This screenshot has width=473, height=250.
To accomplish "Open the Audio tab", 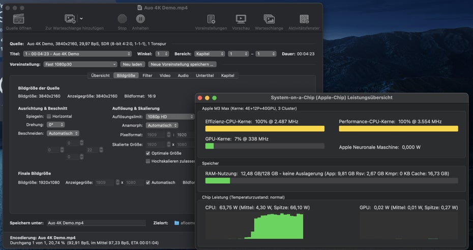I will 183,76.
